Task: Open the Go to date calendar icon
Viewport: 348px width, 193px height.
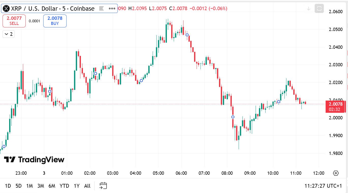Action: (x=103, y=186)
